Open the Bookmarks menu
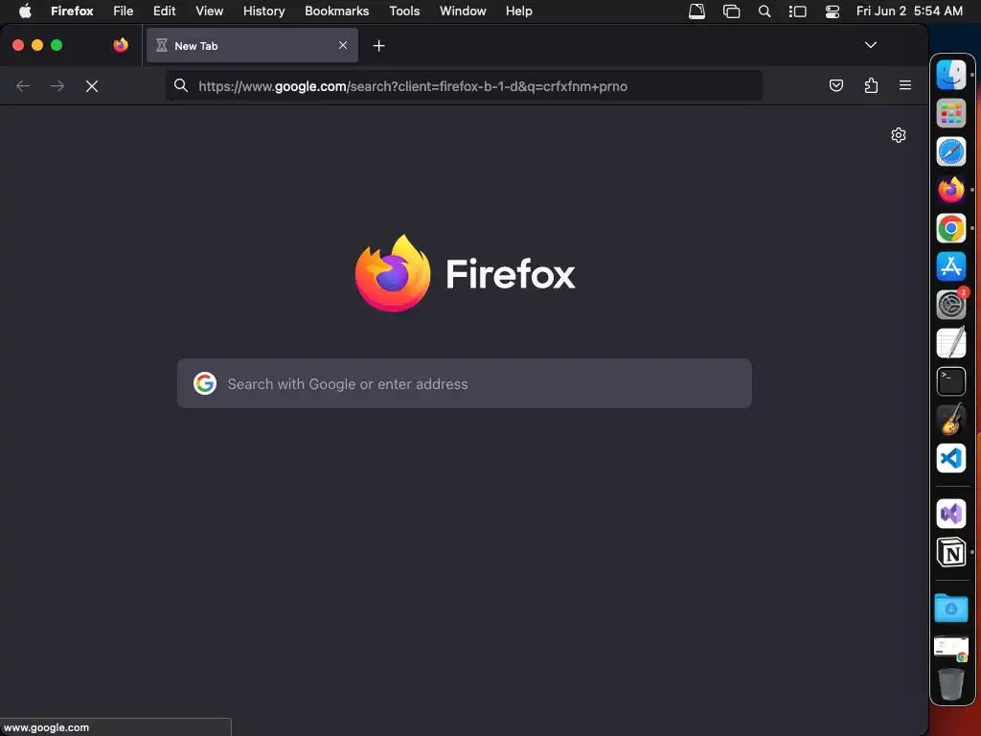The height and width of the screenshot is (736, 981). (x=336, y=11)
